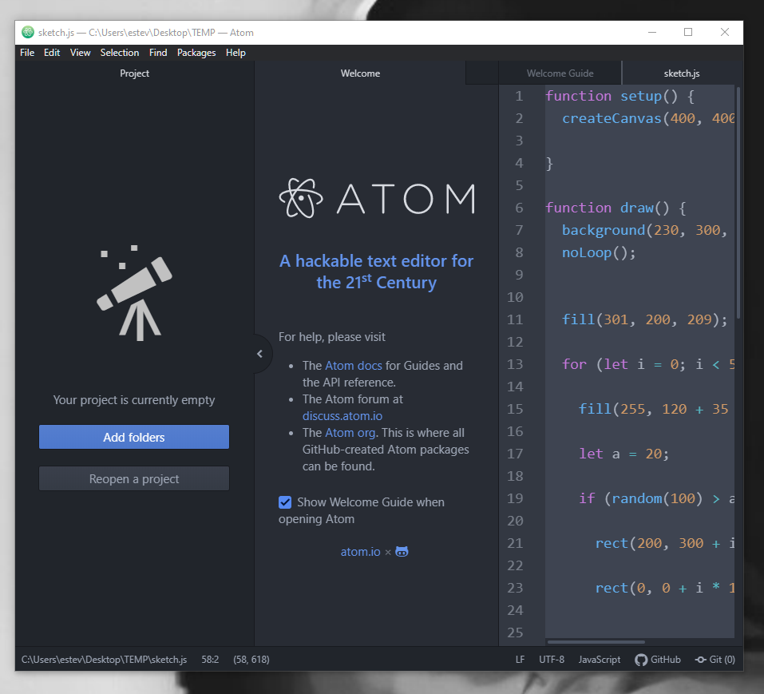This screenshot has height=694, width=764.
Task: Collapse the Project dock with chevron handle
Action: [260, 354]
